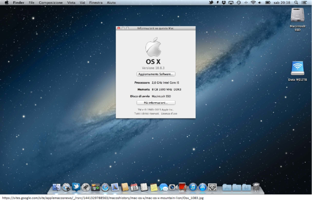Open the Vista menu

tap(71, 2)
